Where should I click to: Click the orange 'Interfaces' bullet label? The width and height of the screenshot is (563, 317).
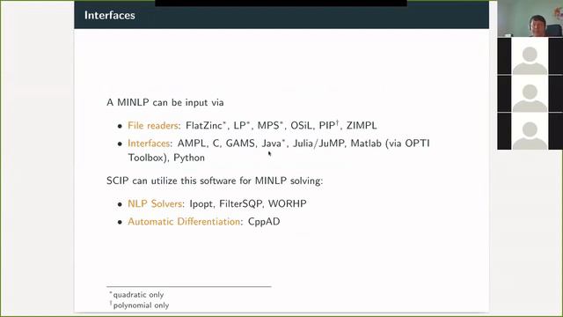[x=149, y=144]
